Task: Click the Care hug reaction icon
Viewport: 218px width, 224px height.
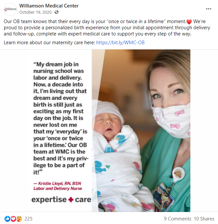Action: (19, 219)
